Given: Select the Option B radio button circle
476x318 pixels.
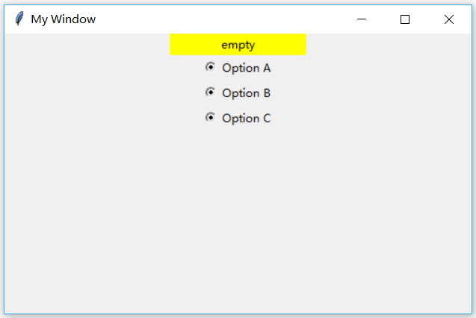Looking at the screenshot, I should 210,92.
